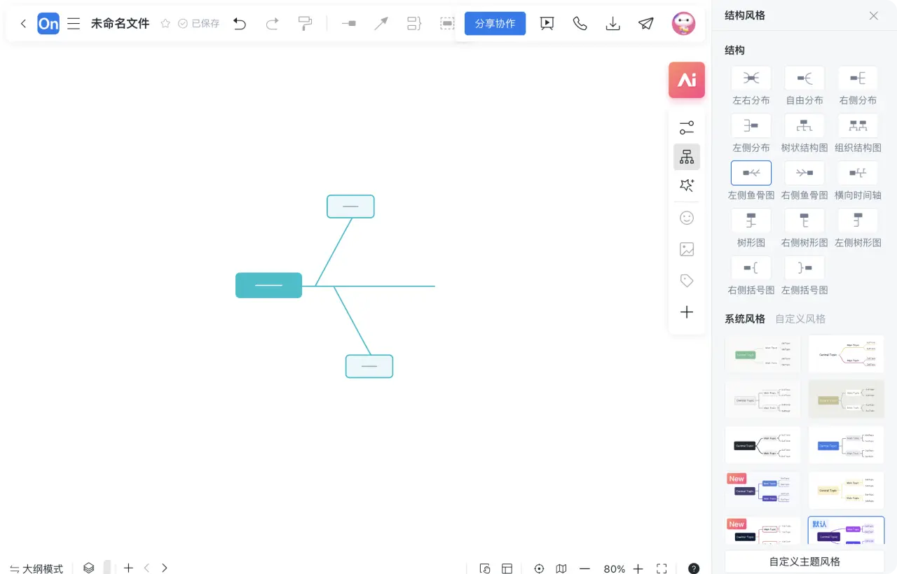Toggle the favorite star for file
This screenshot has height=574, width=897.
point(165,24)
